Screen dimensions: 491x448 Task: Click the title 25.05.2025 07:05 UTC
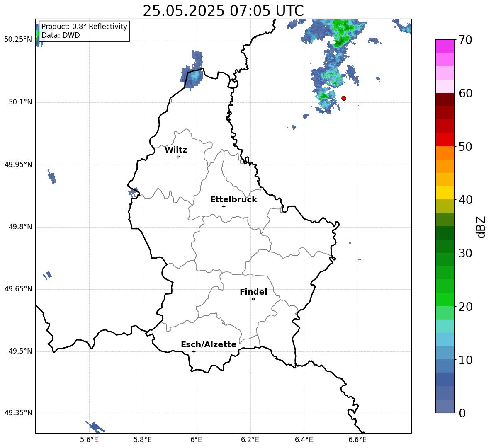point(223,11)
